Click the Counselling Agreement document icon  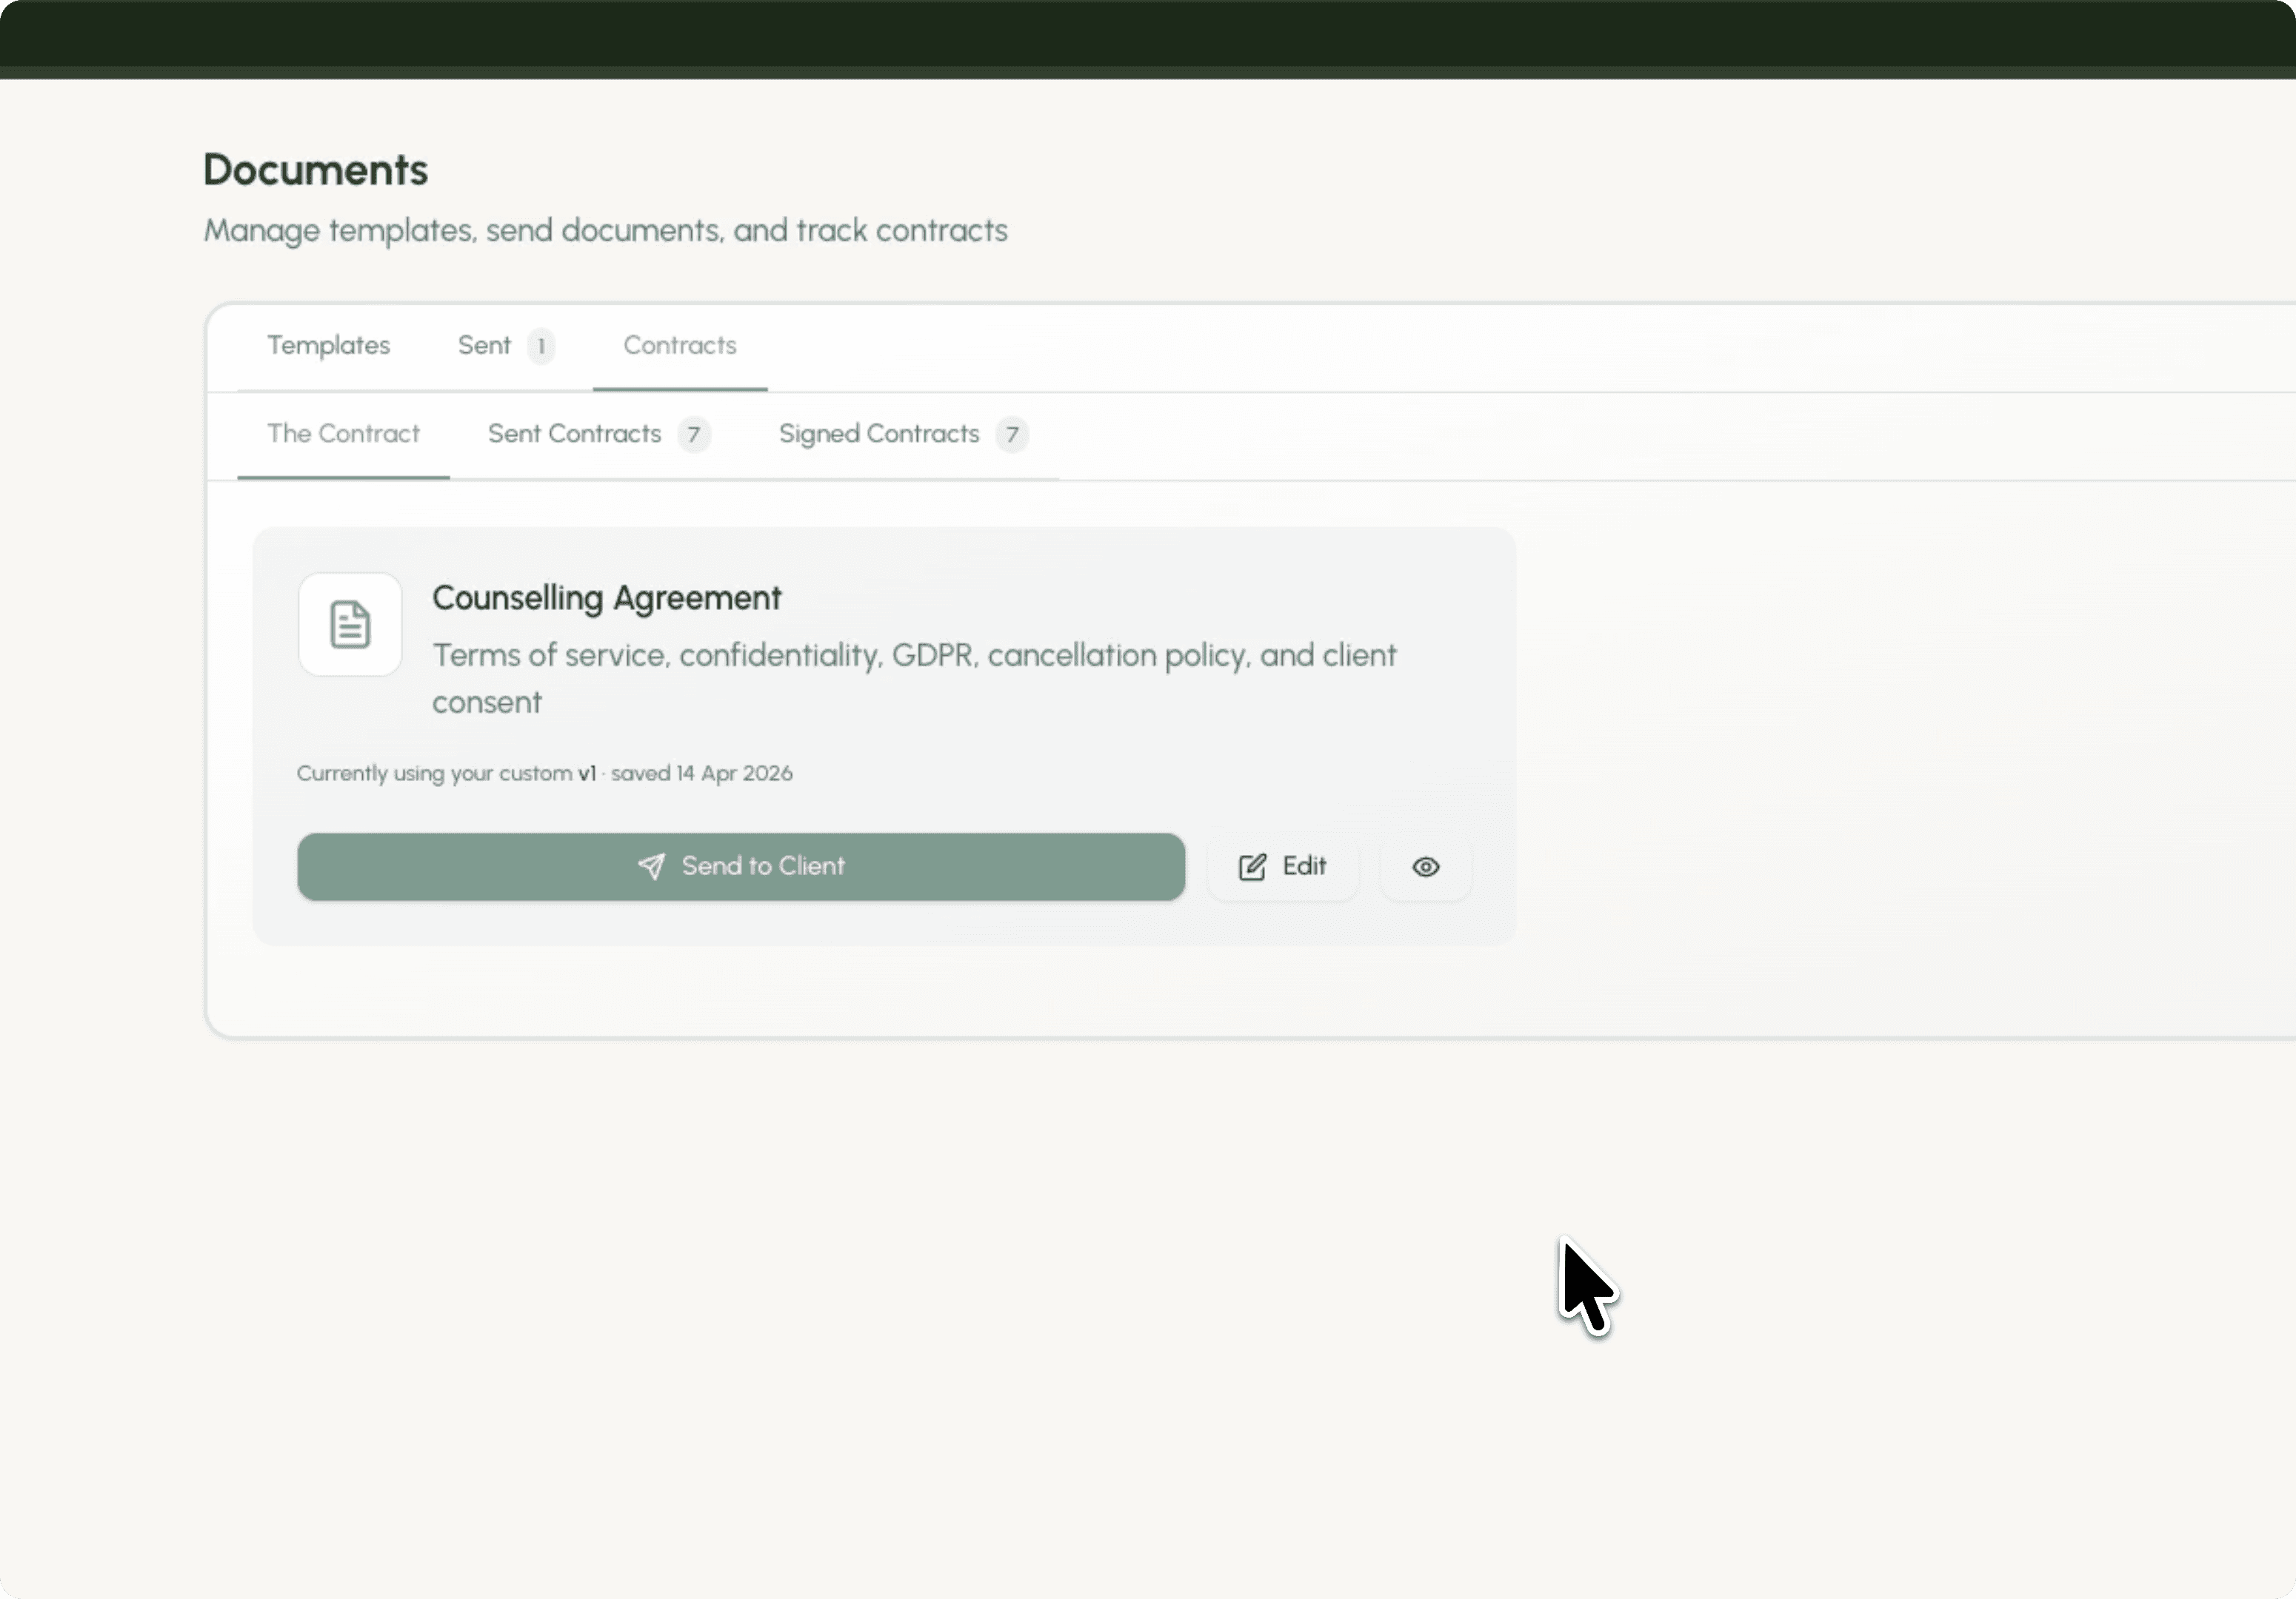[x=350, y=625]
